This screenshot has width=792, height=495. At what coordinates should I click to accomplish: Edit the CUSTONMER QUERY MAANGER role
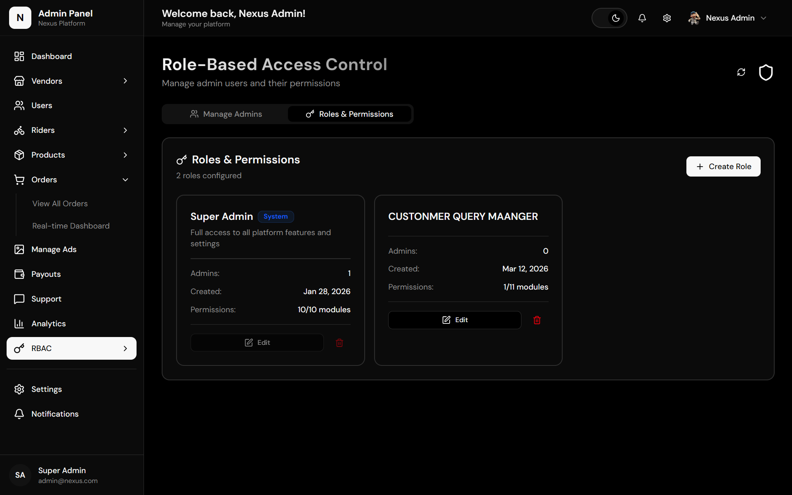[x=455, y=320]
